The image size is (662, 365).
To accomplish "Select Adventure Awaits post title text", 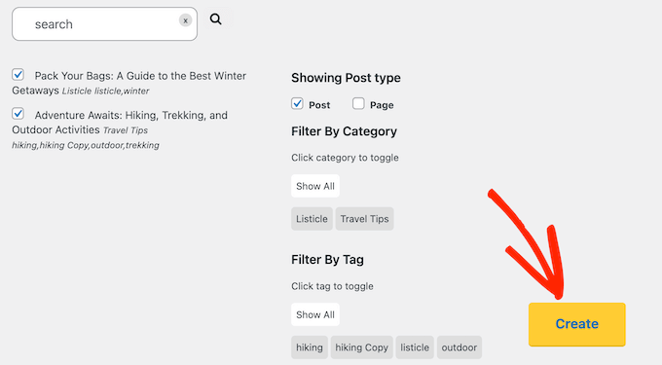I will coord(120,123).
